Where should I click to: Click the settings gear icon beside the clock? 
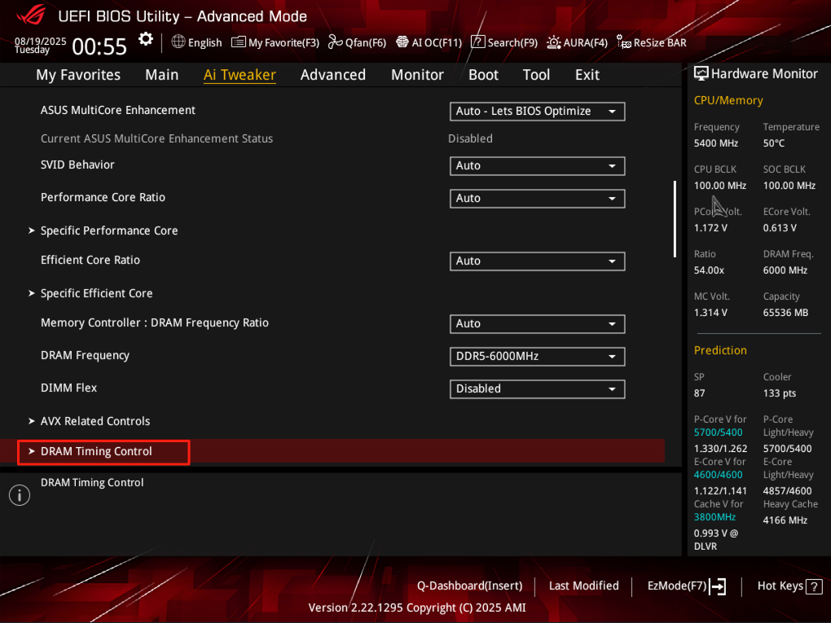pos(146,39)
